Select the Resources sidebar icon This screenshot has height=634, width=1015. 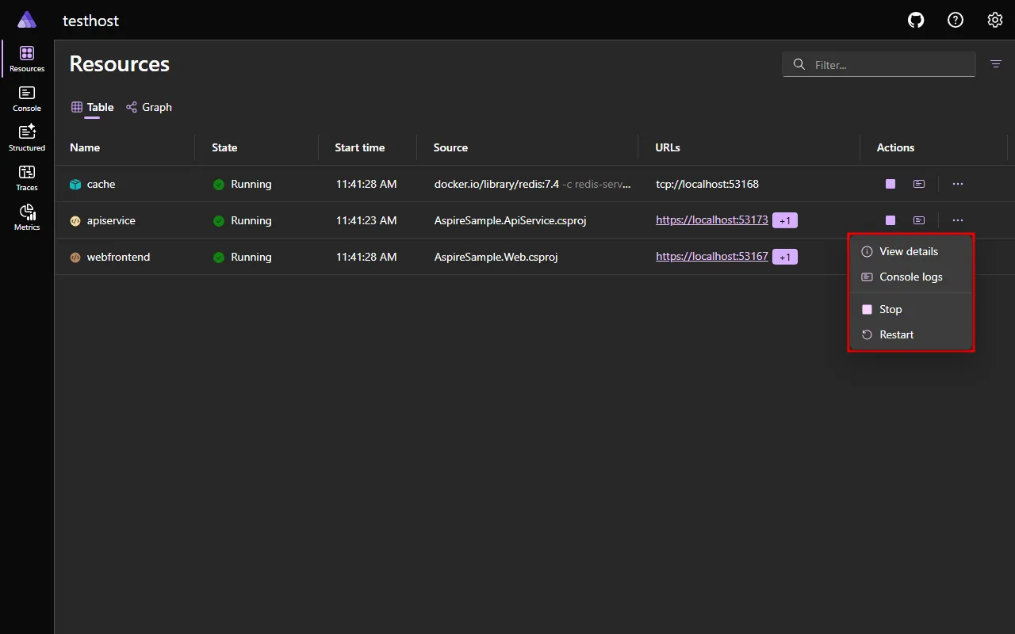coord(26,58)
